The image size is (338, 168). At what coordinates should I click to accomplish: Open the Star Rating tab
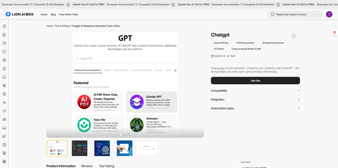coord(107,166)
